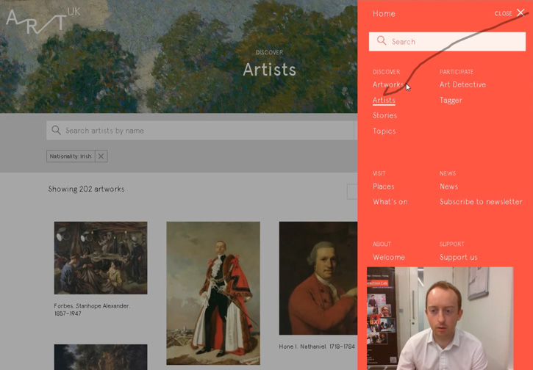Open the landscape painting thumbnail in the second row
533x370 pixels.
tap(101, 357)
